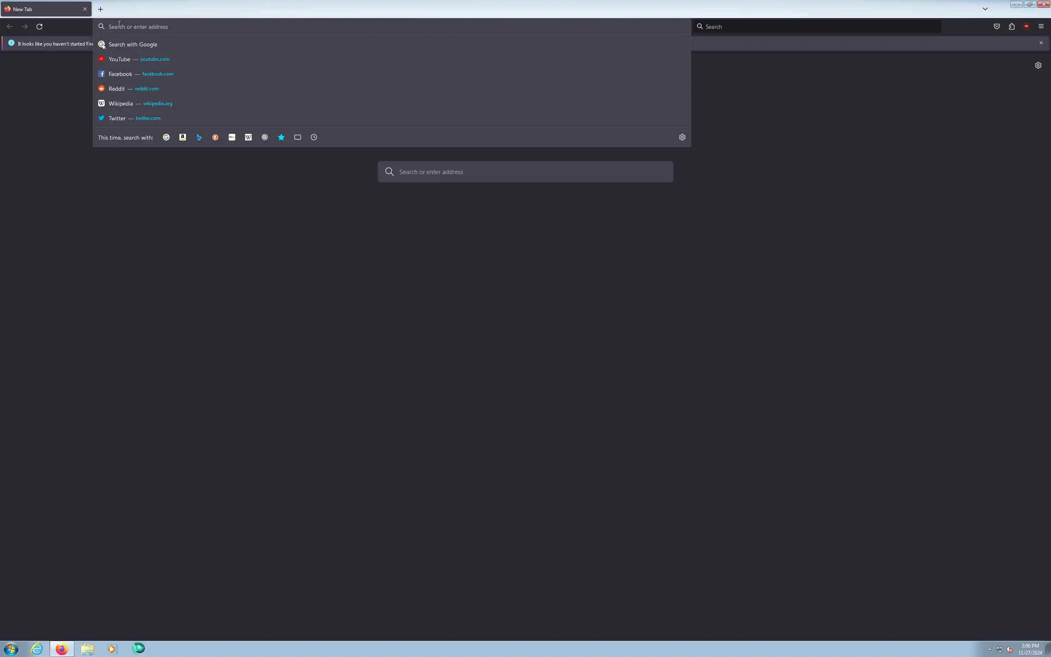The image size is (1051, 657).
Task: Open search settings gear in the dropdown
Action: 682,137
